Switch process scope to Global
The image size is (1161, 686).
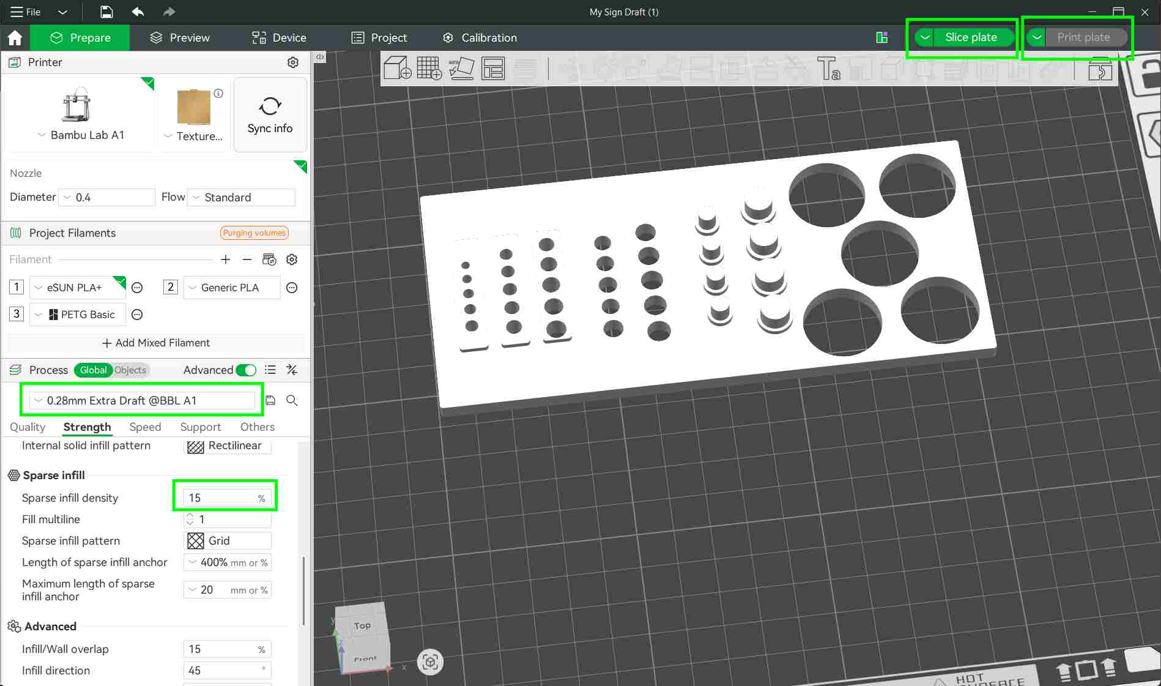click(x=93, y=370)
